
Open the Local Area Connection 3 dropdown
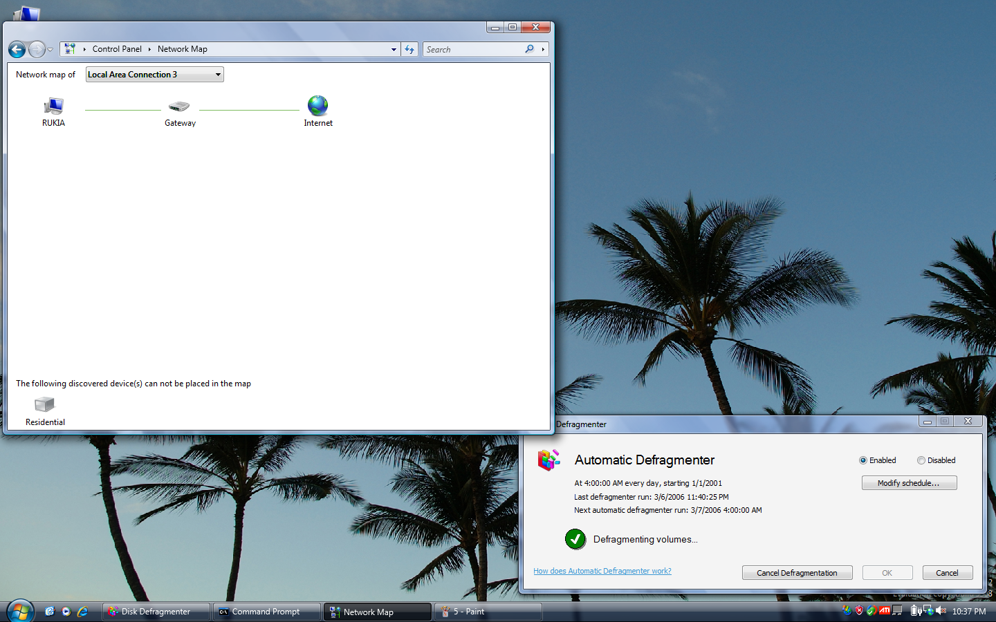(218, 75)
